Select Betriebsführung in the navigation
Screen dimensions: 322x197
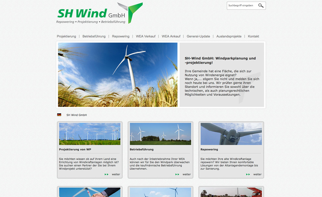coord(93,36)
